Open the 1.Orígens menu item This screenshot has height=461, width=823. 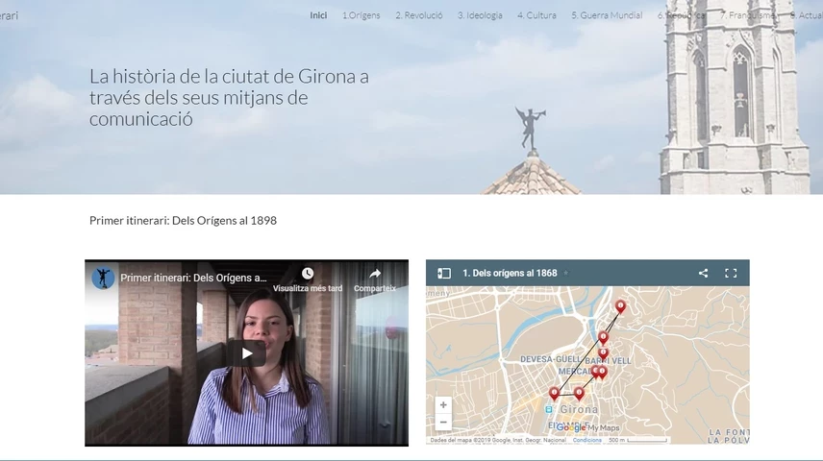[x=362, y=15]
